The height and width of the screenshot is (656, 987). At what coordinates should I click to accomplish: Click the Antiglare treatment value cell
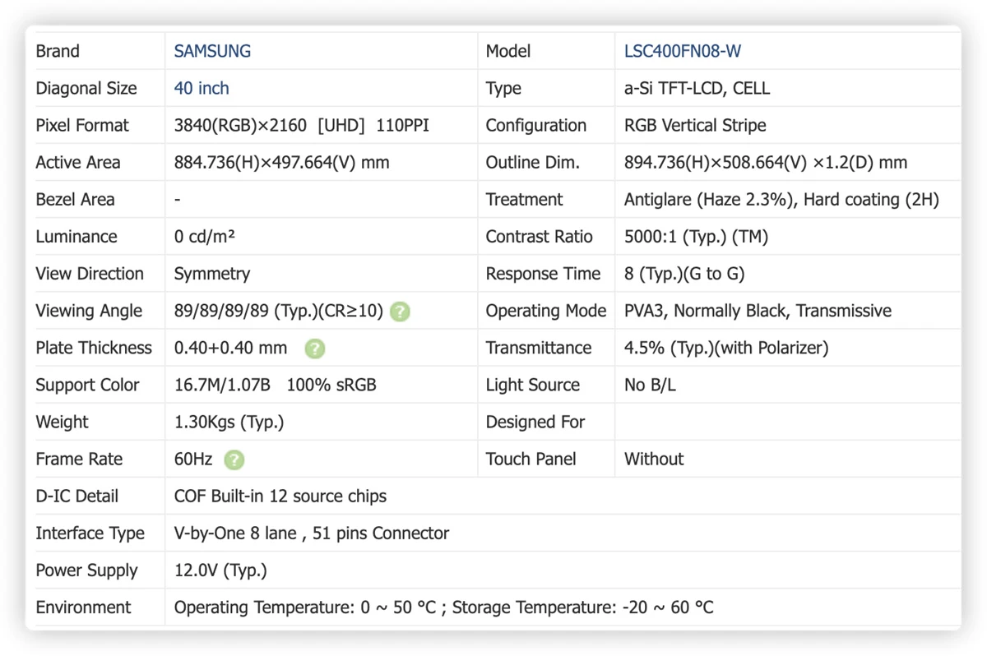point(787,199)
